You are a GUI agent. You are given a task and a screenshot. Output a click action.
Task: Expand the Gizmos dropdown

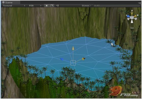click(87, 6)
